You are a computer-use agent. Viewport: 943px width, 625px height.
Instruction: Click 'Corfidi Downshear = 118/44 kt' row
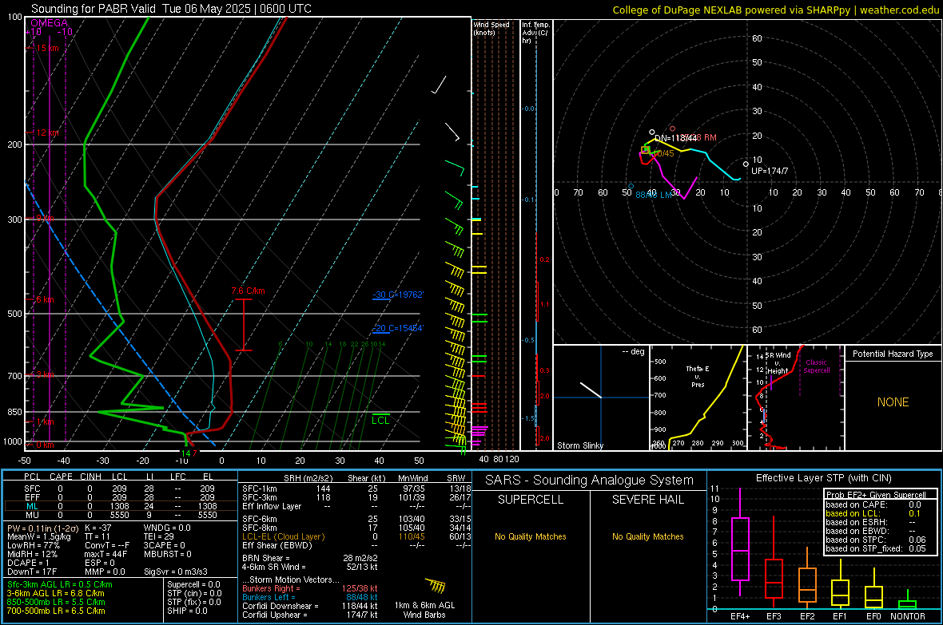tap(310, 606)
